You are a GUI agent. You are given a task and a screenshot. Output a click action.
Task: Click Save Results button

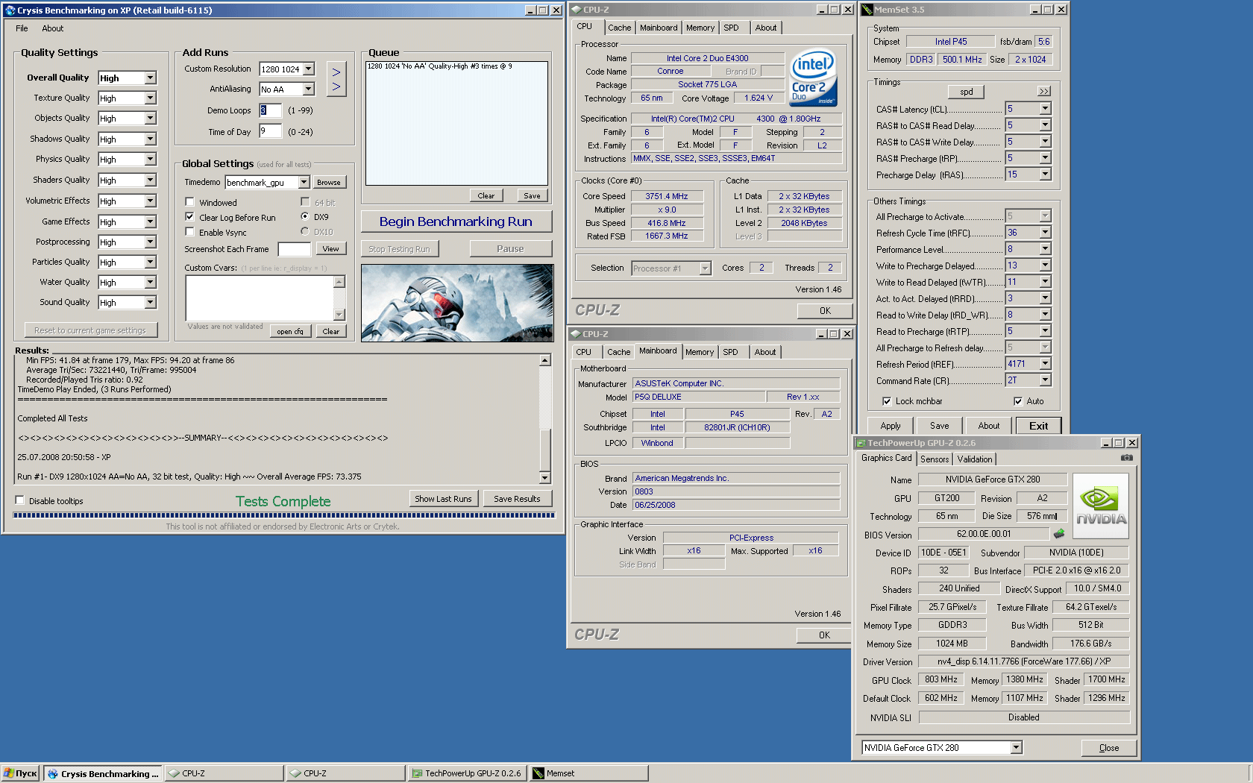pyautogui.click(x=517, y=499)
